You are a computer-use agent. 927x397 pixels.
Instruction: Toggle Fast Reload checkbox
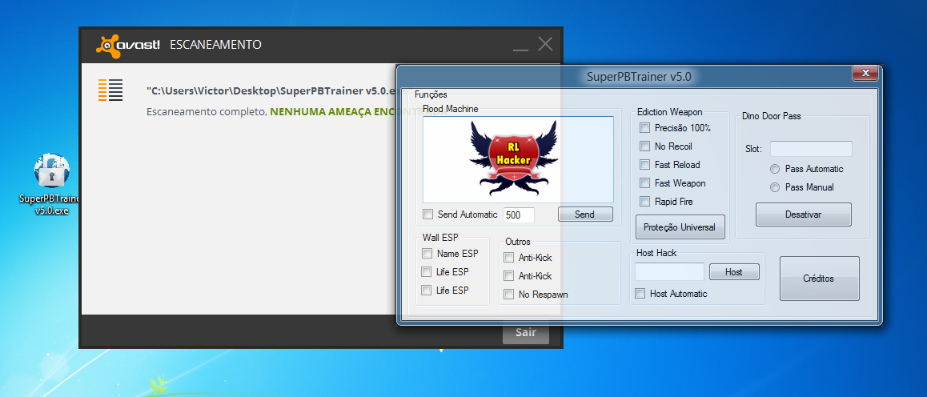644,164
